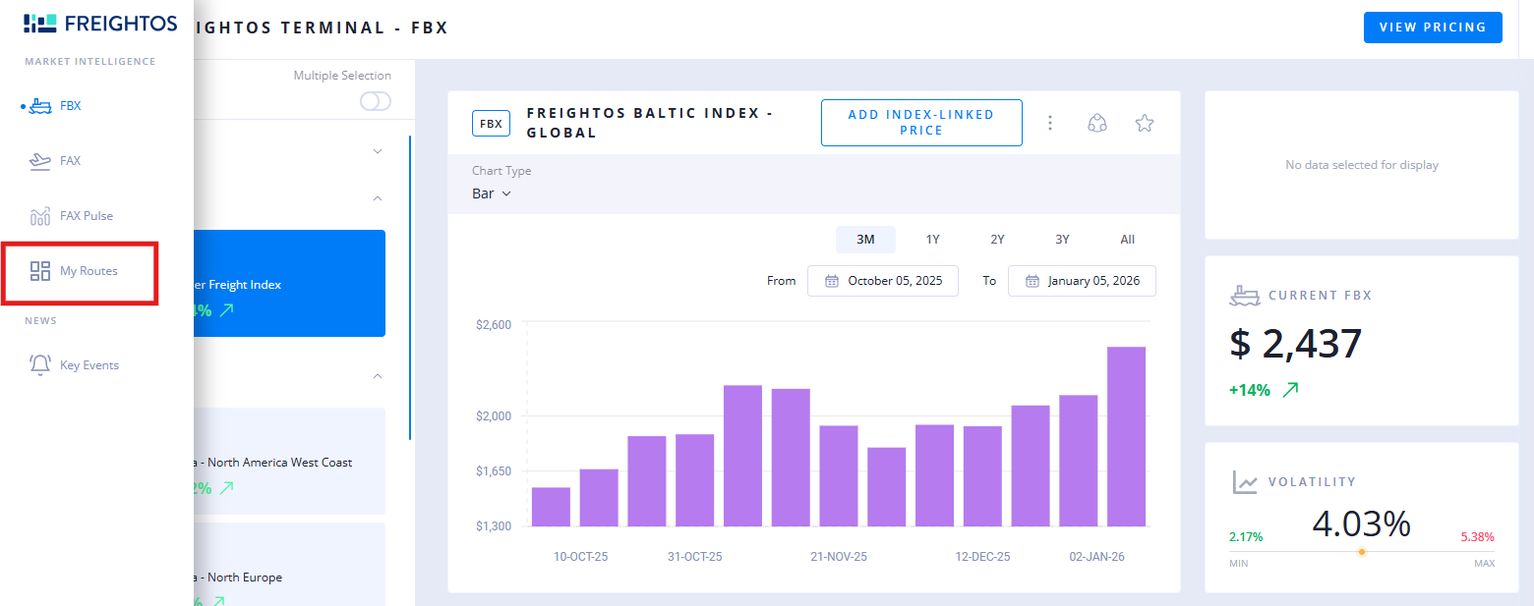Select the FAX Pulse chart icon
The height and width of the screenshot is (606, 1534).
[x=40, y=216]
